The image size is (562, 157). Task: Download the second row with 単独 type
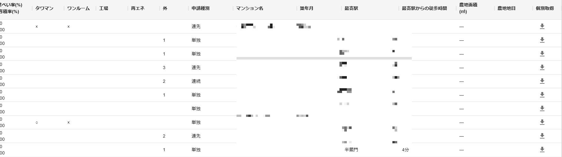pyautogui.click(x=542, y=54)
